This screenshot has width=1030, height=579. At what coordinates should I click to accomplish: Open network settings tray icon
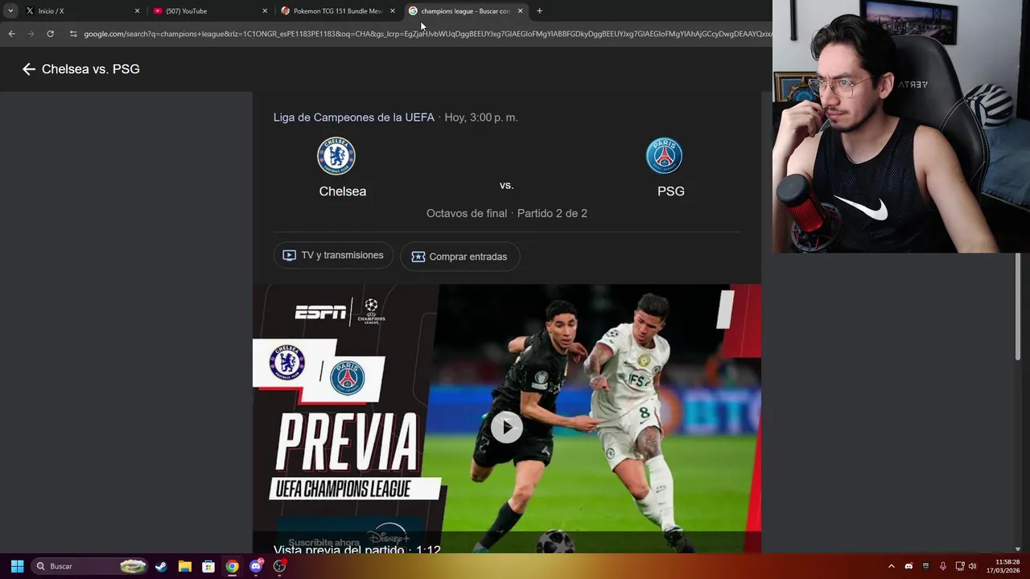[x=959, y=566]
